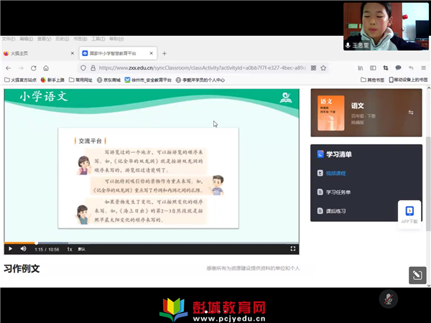Click the padlock site security icon
Viewport: 431px width, 323px height.
(x=93, y=68)
